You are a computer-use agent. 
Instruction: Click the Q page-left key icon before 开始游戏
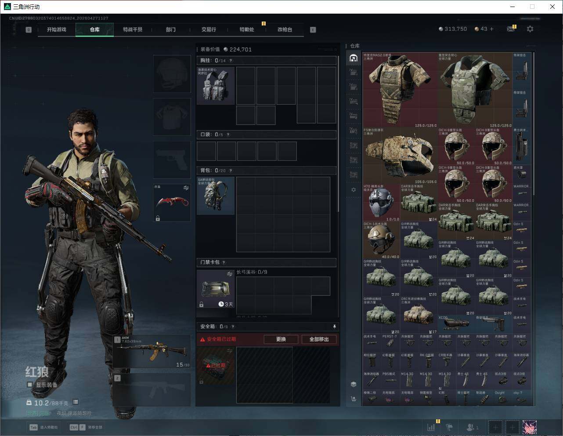point(29,30)
